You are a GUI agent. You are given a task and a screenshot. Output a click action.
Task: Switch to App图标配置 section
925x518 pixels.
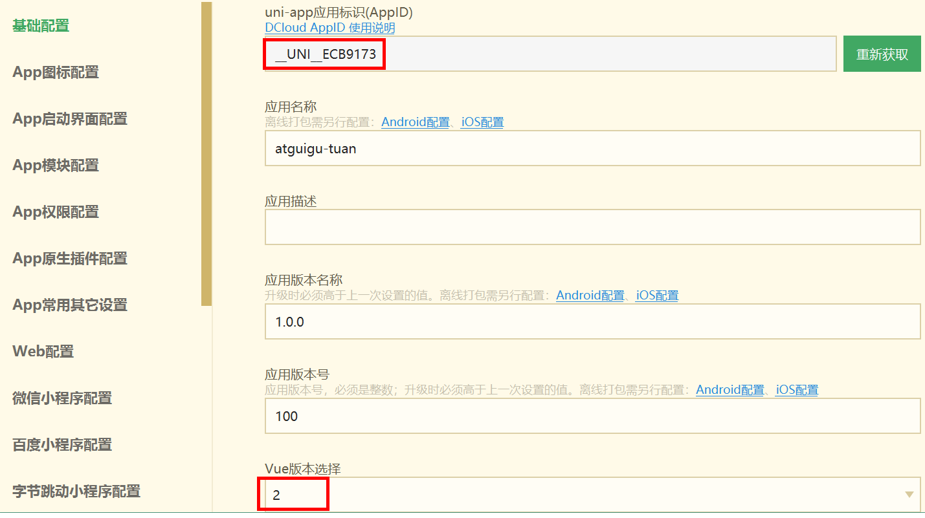(56, 72)
